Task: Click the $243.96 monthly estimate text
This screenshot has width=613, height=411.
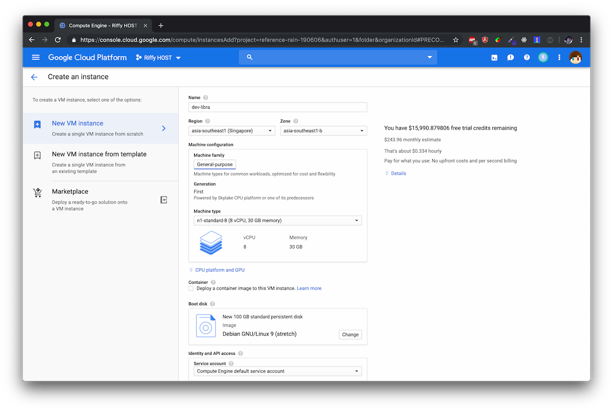Action: point(412,139)
